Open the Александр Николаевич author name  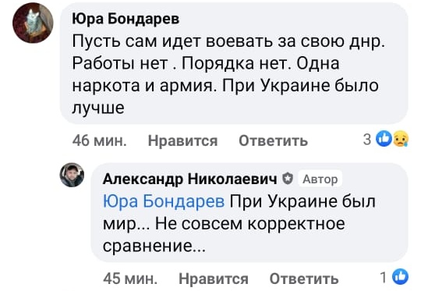click(189, 179)
